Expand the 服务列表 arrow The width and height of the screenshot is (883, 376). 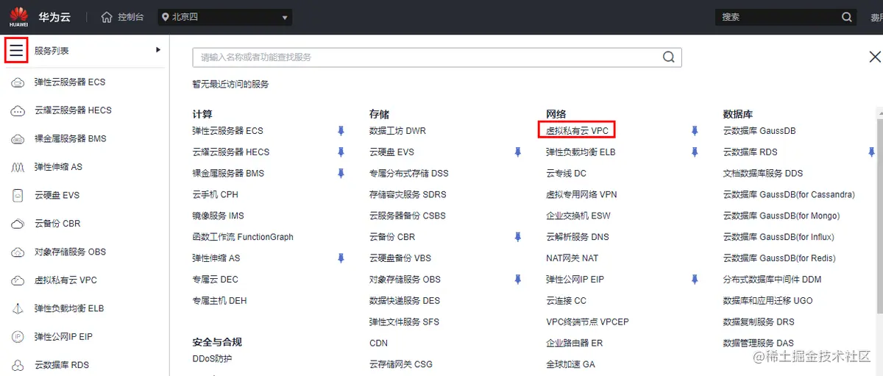pos(157,50)
